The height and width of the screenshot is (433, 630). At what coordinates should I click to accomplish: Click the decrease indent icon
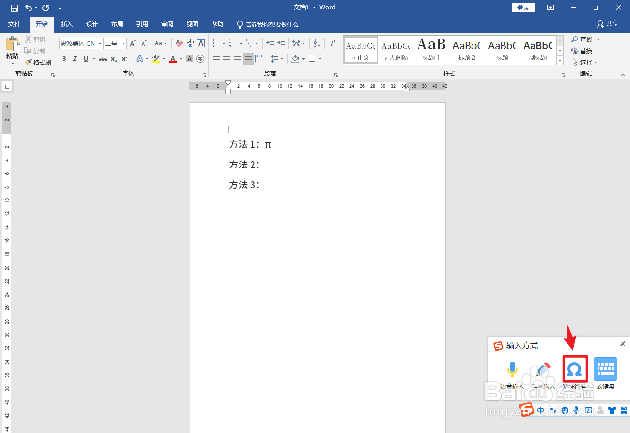(270, 44)
